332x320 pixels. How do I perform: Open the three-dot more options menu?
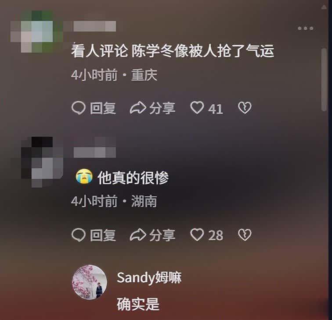(x=305, y=28)
